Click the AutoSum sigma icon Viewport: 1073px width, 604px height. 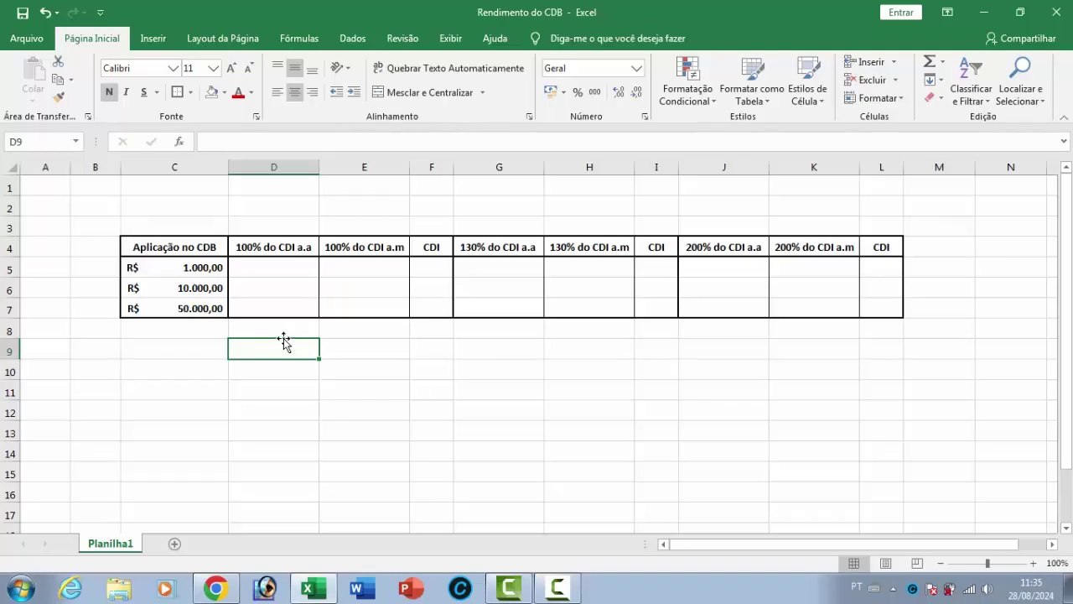click(929, 62)
